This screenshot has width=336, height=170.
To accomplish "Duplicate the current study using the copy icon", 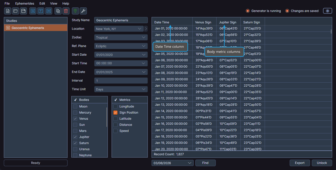I will 58,11.
